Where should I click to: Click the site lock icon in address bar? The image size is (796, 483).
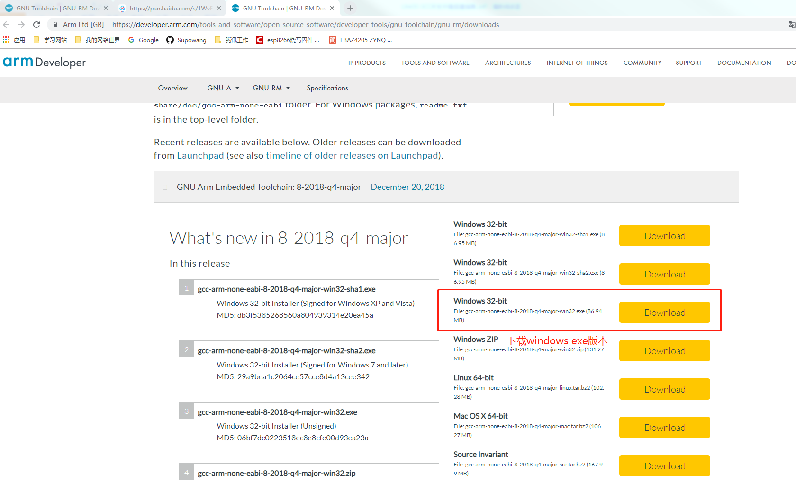pos(55,25)
